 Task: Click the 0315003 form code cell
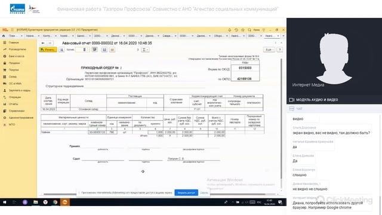[x=245, y=68]
